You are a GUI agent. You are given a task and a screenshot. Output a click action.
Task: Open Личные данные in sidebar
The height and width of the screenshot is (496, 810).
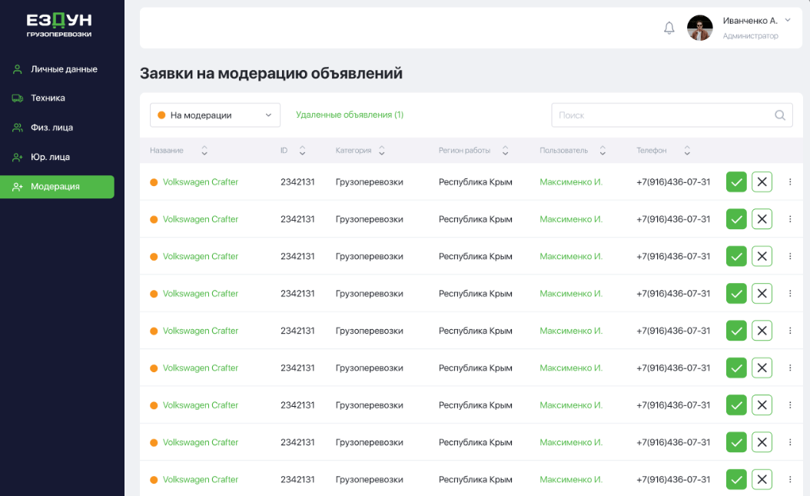(x=64, y=69)
